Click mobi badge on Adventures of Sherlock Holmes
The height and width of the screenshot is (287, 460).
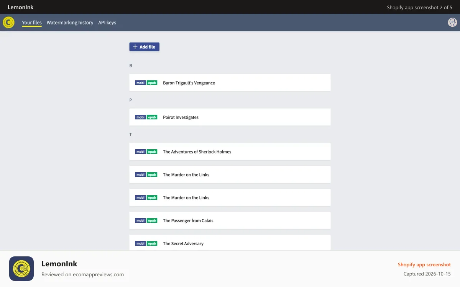pos(140,152)
